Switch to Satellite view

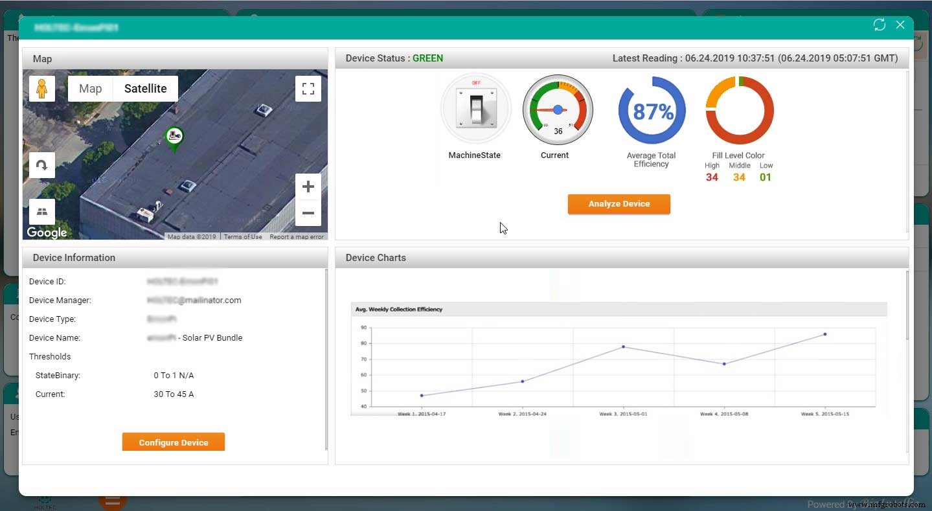click(x=144, y=88)
